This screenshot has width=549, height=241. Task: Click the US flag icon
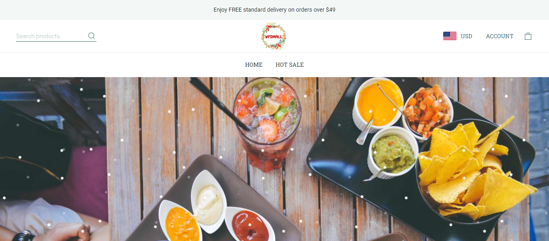click(x=450, y=36)
